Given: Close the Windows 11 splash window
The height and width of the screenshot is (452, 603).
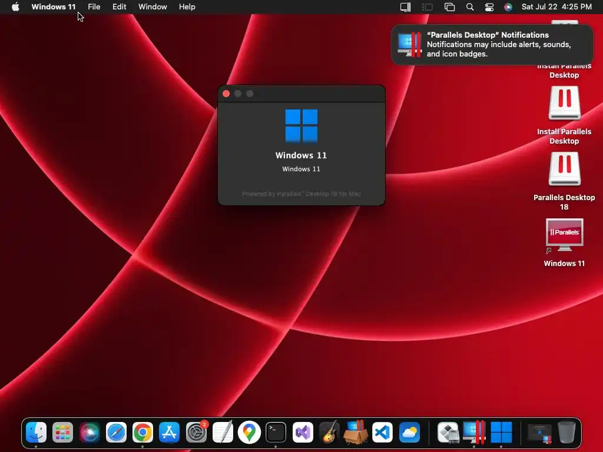Looking at the screenshot, I should [x=226, y=94].
